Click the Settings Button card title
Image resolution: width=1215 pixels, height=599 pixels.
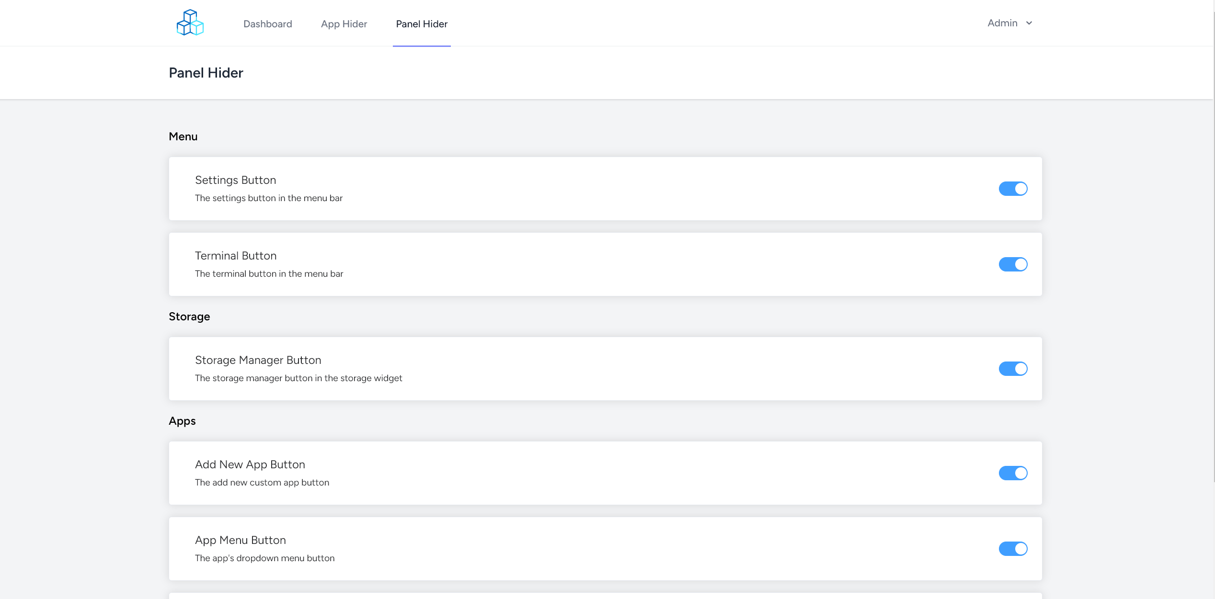[x=235, y=180]
